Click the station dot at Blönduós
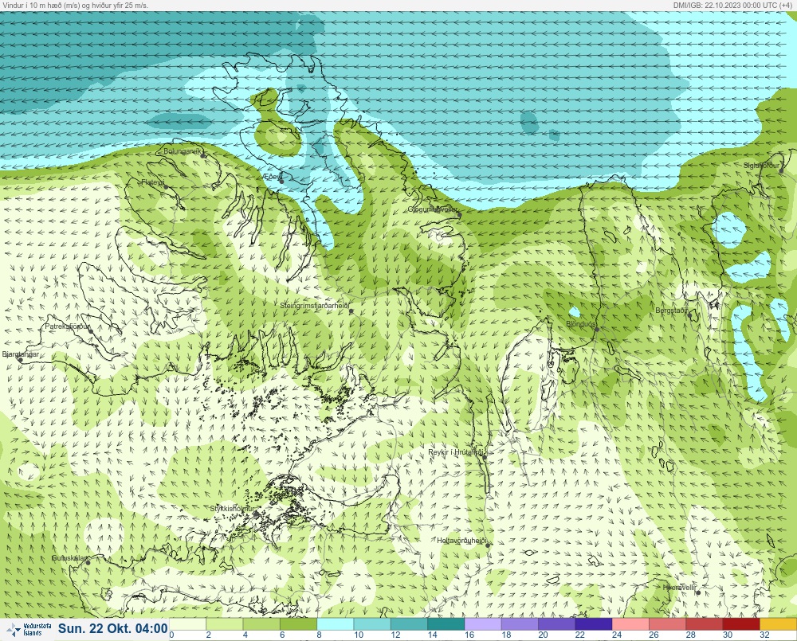 (597, 329)
